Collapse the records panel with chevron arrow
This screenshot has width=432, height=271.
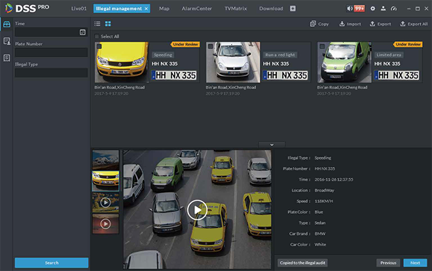click(271, 144)
